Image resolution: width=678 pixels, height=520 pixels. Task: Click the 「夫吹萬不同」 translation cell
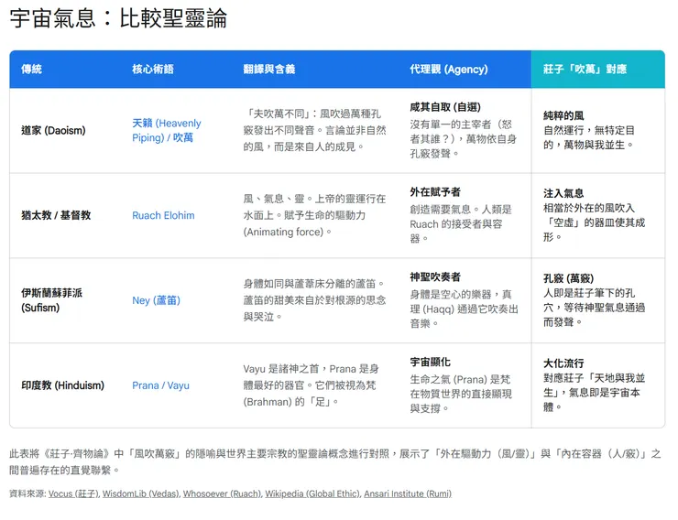click(314, 130)
